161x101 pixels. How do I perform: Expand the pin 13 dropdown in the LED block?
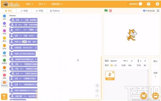25,30
